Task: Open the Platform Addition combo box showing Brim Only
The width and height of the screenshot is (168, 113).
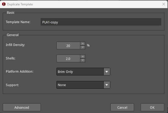Action: click(x=80, y=72)
